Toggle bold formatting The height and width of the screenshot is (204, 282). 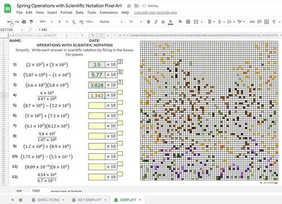coord(148,22)
